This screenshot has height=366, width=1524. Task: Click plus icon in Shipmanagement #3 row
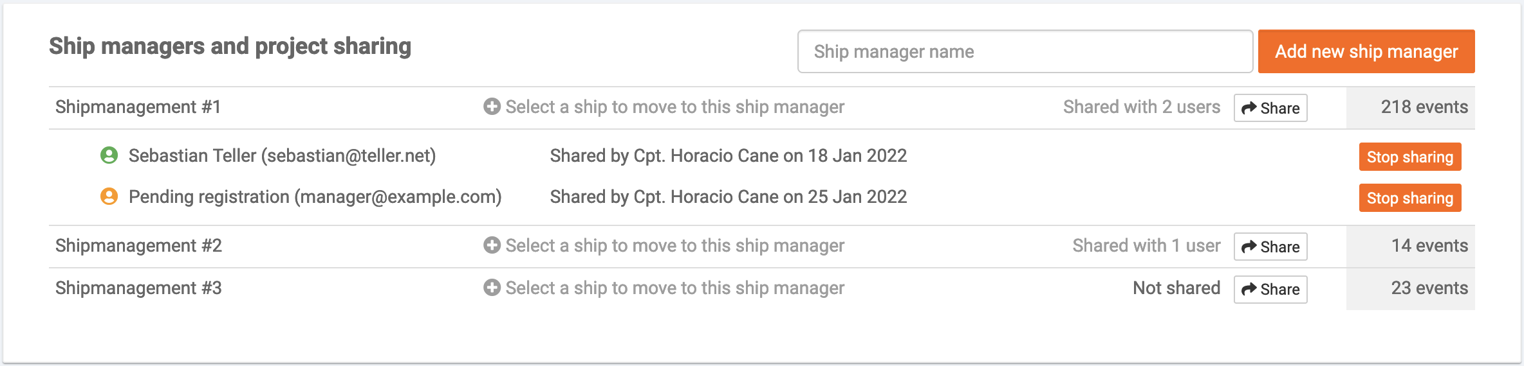[492, 288]
